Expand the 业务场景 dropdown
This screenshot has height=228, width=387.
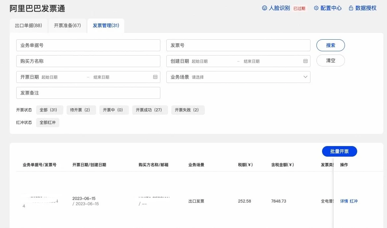[x=305, y=77]
